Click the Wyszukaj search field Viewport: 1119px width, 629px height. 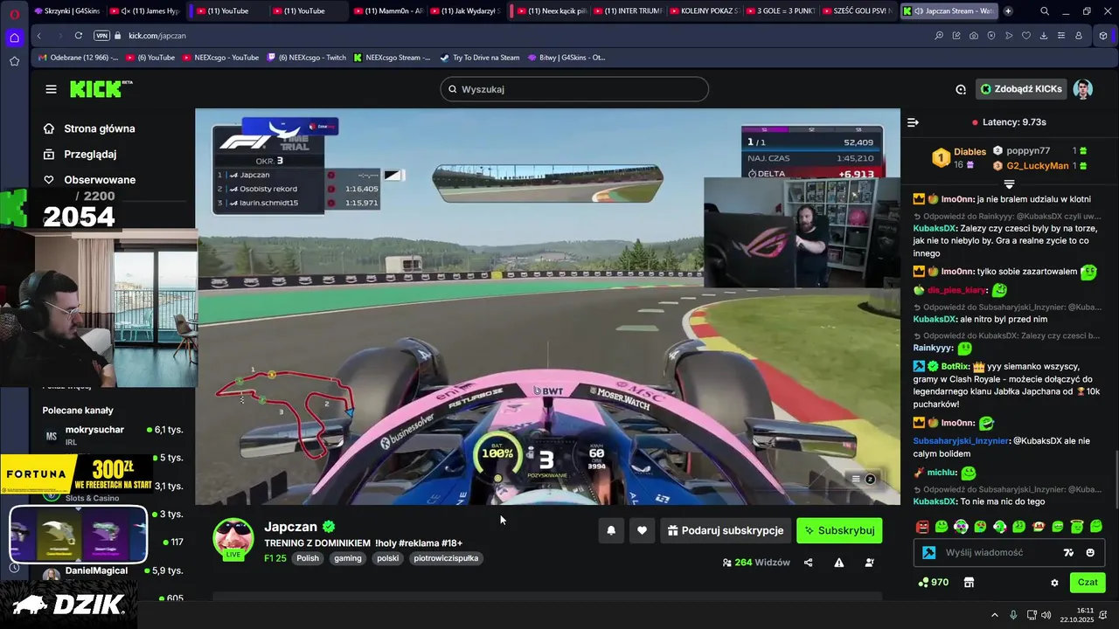[574, 89]
